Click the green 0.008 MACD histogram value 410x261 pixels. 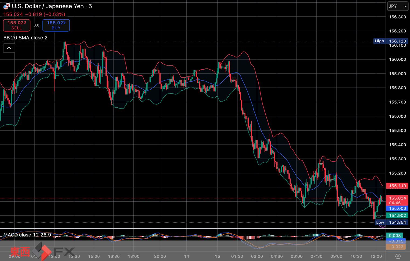coord(395,235)
